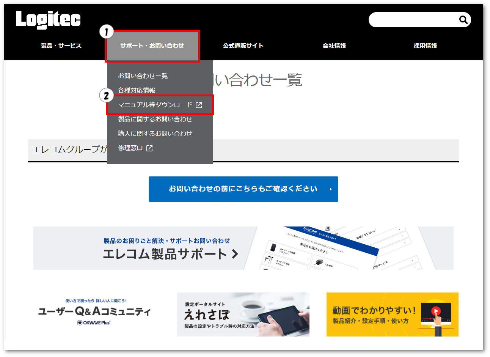The height and width of the screenshot is (357, 490).
Task: Click external-link icon beside 修理窓口
Action: [x=149, y=148]
